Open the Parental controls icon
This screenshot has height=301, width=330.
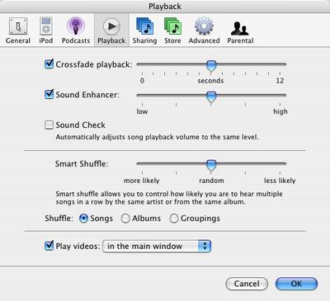[240, 28]
